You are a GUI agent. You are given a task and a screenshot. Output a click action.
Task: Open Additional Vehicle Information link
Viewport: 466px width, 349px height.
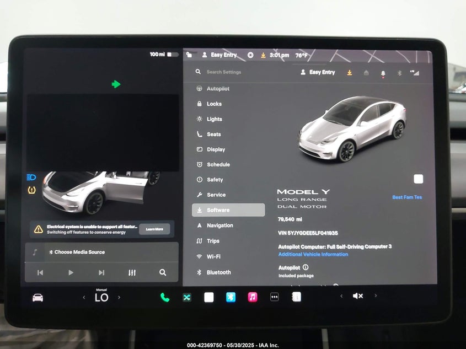point(313,254)
